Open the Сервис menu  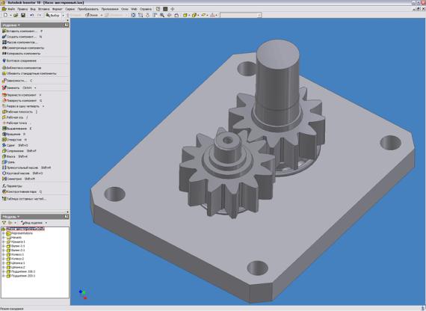(70, 9)
